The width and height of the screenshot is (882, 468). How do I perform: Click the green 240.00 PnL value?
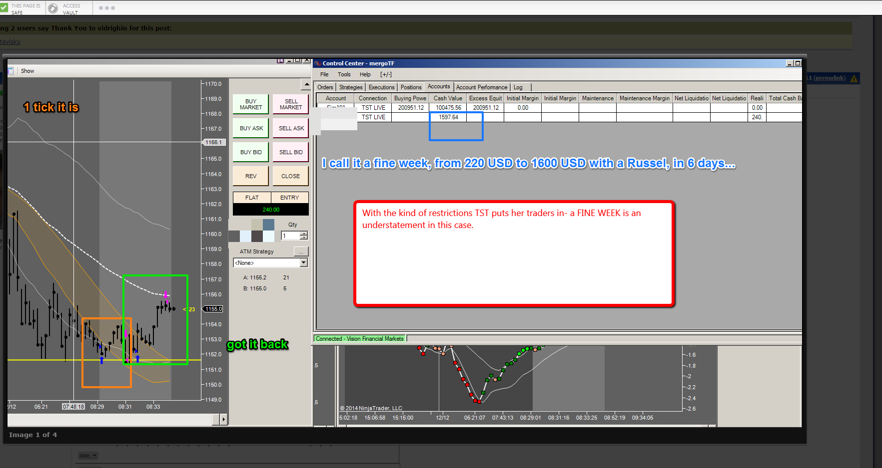pyautogui.click(x=271, y=210)
